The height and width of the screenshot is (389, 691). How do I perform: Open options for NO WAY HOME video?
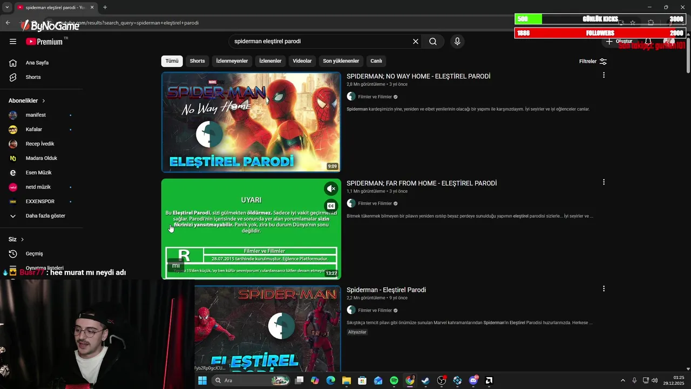pyautogui.click(x=604, y=76)
